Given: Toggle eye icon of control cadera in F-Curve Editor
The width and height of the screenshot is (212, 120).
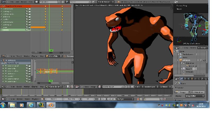Looking at the screenshot, I should (x=6, y=71).
